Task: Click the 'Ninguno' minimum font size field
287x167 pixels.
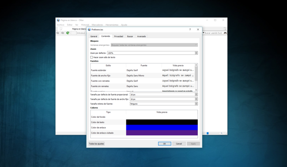Action: (162, 104)
